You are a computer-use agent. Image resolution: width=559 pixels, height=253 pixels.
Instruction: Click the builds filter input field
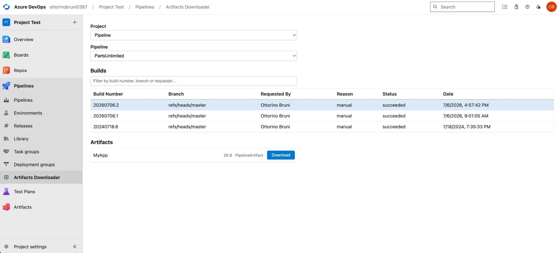click(194, 81)
